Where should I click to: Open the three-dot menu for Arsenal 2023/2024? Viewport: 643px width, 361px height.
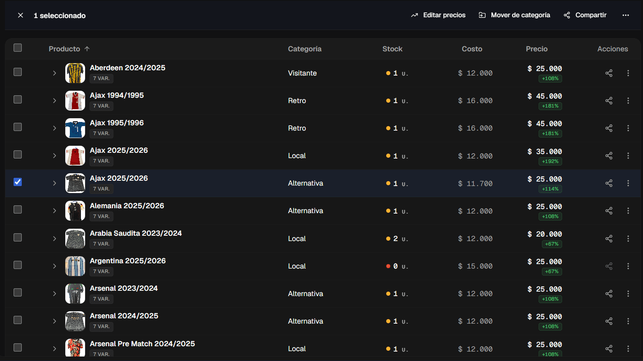click(x=628, y=294)
